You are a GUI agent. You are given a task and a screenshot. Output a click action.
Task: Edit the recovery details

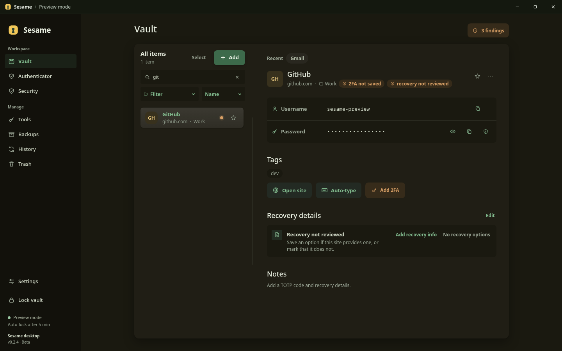(x=490, y=216)
